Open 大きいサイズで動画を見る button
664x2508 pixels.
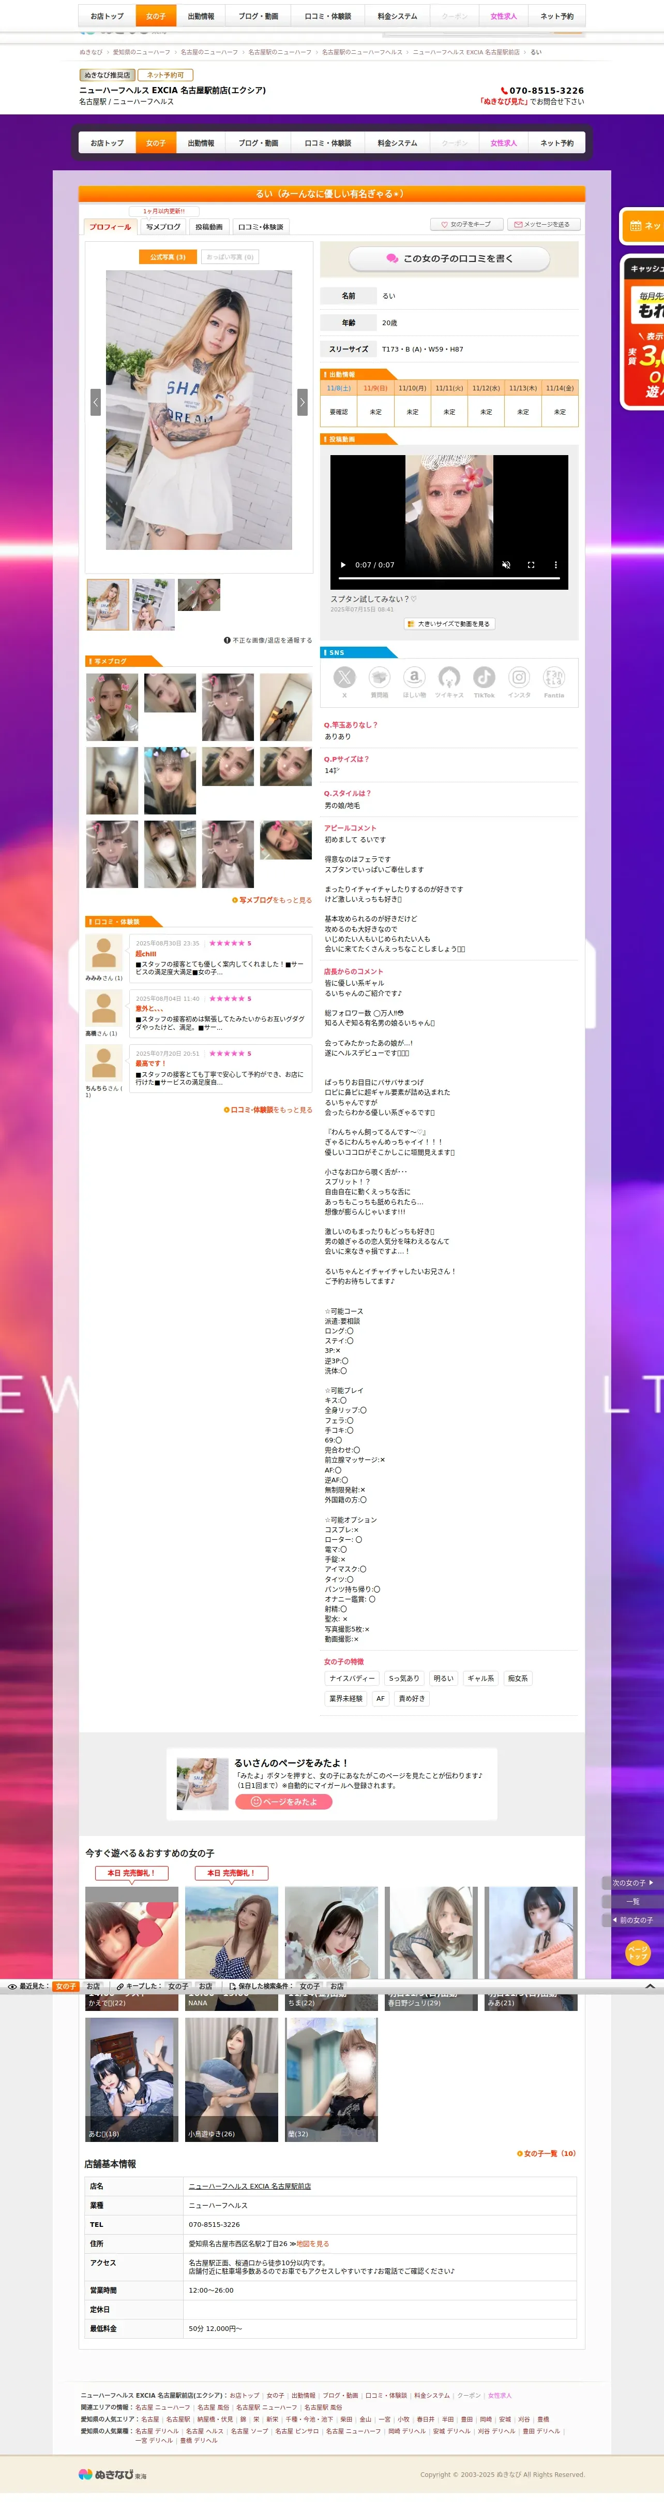coord(449,624)
